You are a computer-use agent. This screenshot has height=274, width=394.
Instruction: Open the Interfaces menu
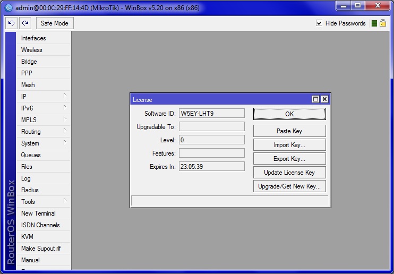[43, 38]
